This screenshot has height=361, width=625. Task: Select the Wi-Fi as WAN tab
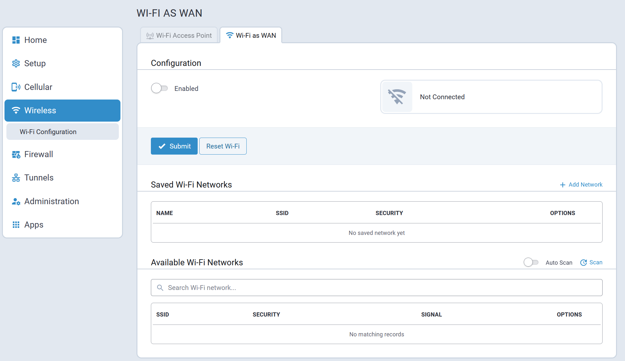click(x=251, y=36)
